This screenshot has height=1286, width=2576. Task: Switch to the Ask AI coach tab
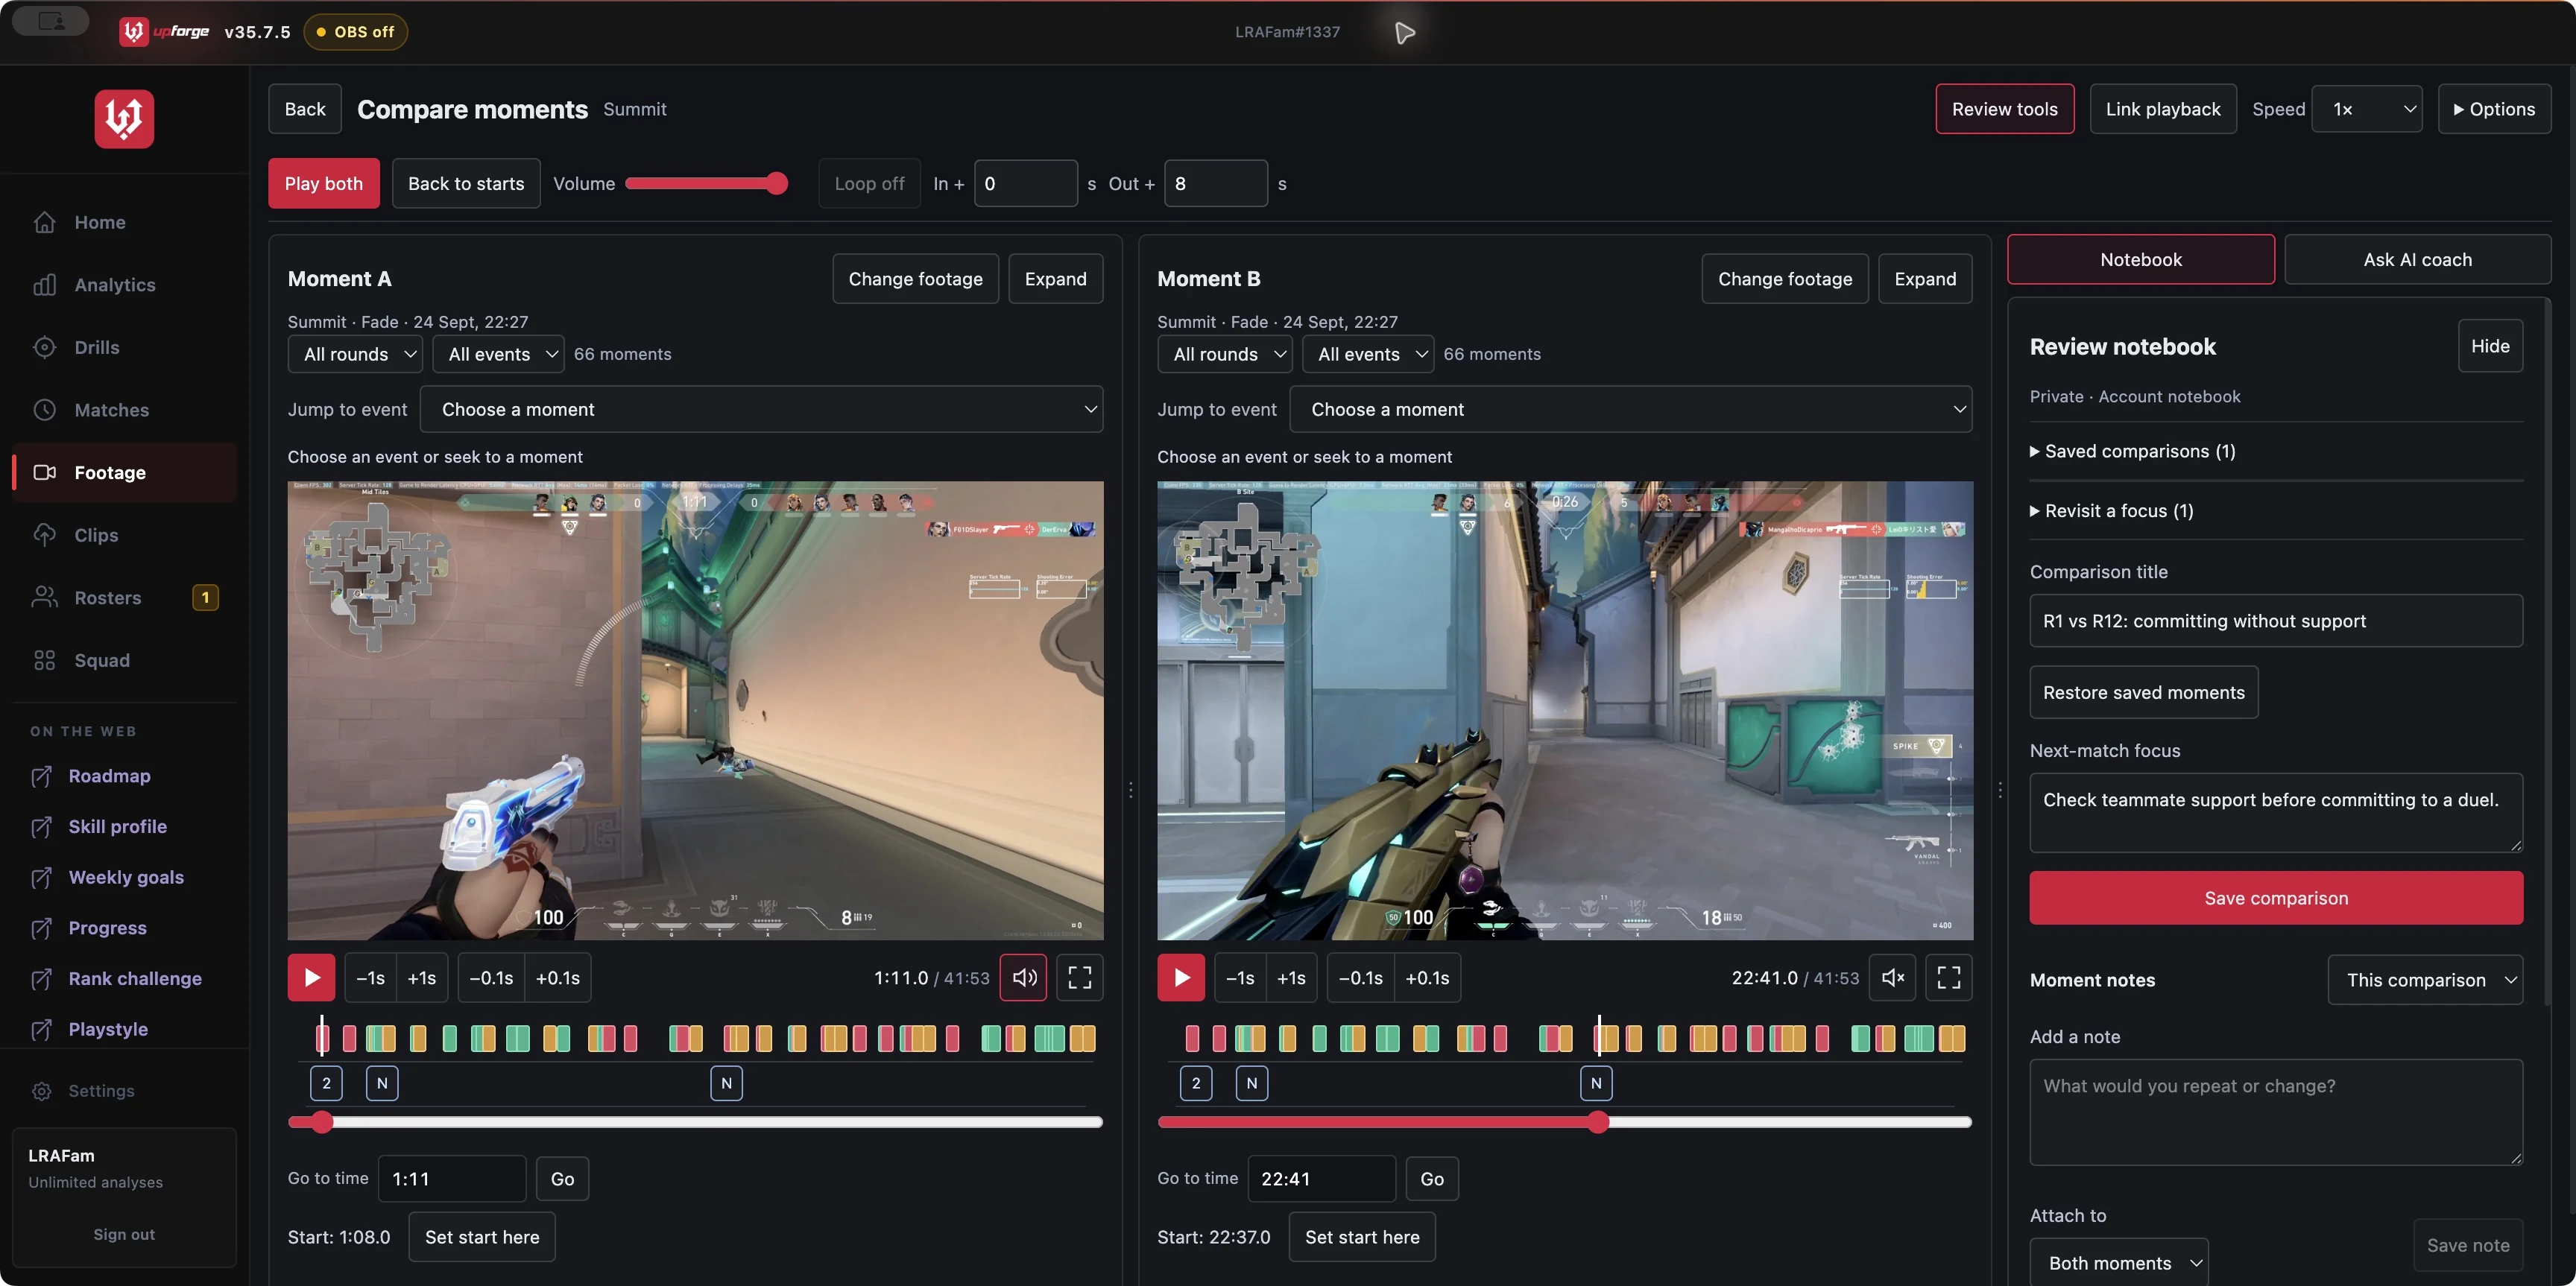click(2417, 260)
